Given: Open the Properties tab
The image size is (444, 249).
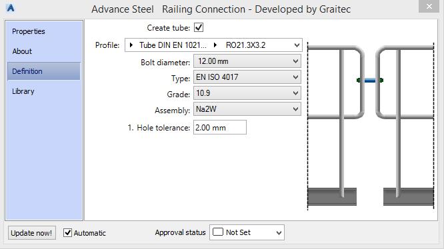Looking at the screenshot, I should [28, 31].
